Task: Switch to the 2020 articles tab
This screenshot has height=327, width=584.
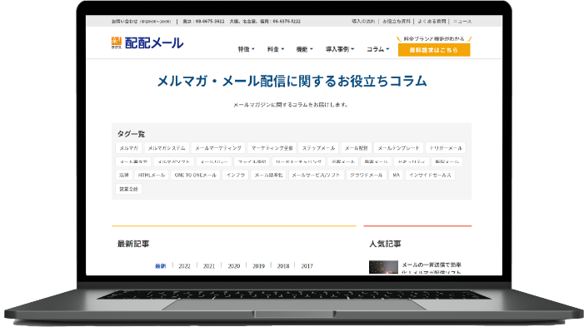Action: (x=234, y=266)
